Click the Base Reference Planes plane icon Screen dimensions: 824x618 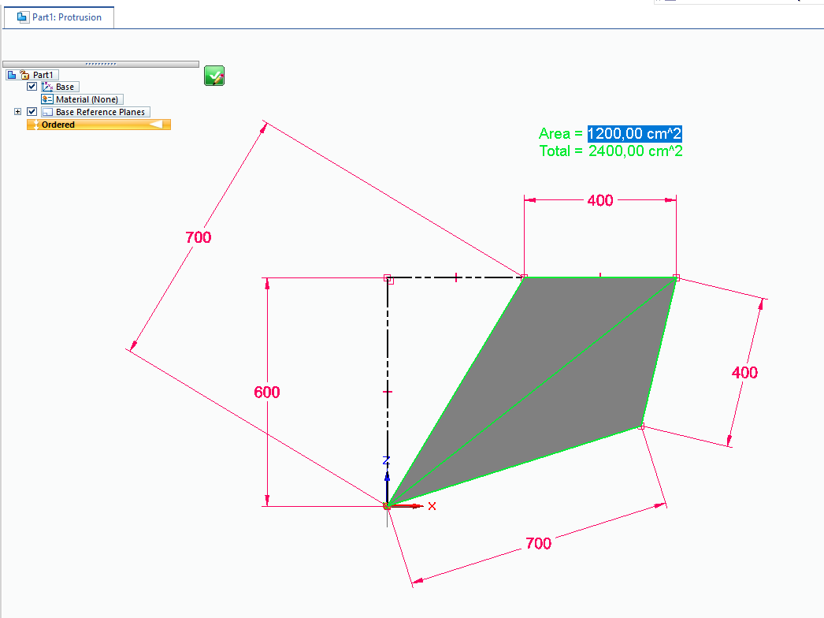click(46, 112)
